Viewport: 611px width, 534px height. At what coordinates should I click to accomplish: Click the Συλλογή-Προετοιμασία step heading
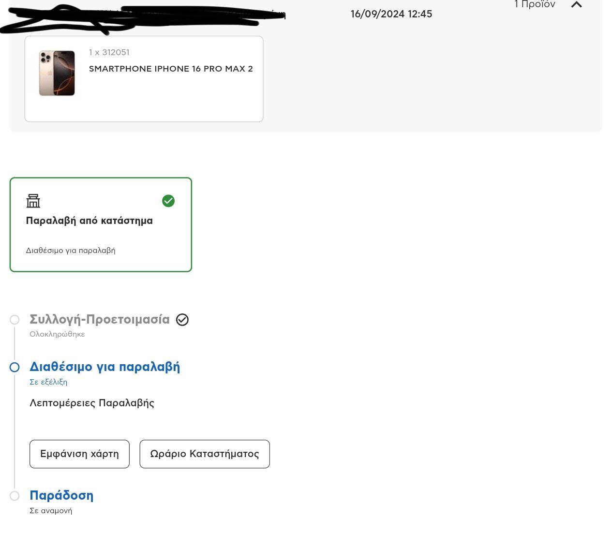[100, 319]
